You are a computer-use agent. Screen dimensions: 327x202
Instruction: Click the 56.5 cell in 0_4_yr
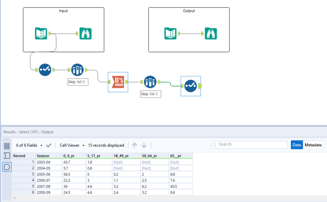click(74, 174)
